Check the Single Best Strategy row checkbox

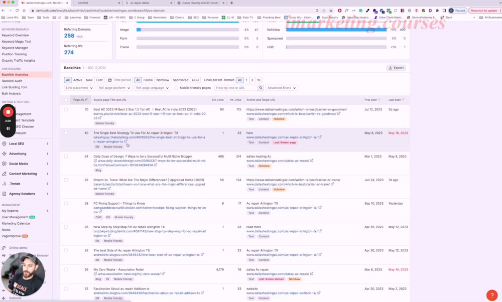(x=66, y=133)
